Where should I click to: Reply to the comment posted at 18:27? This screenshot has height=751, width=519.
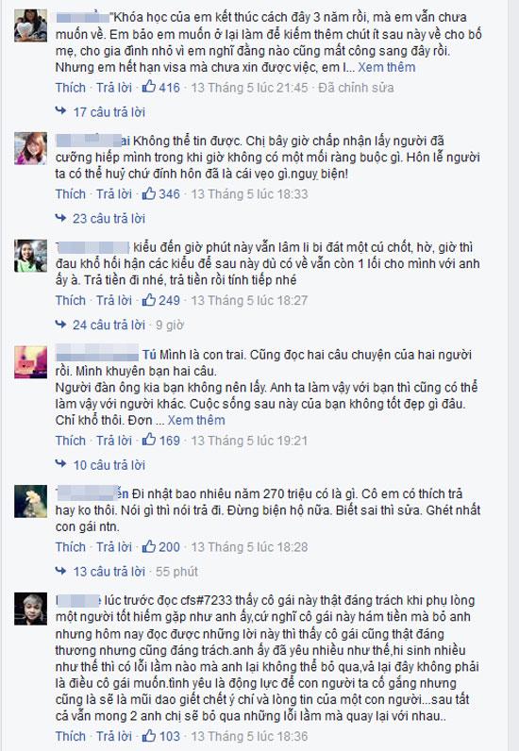[113, 300]
